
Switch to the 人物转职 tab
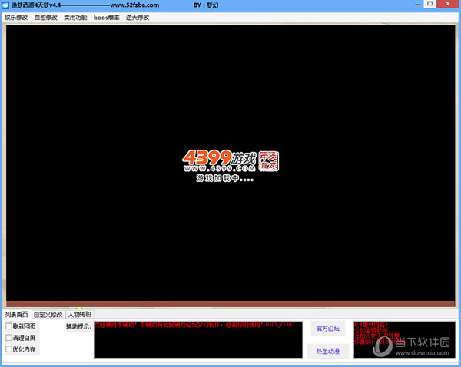coord(80,314)
